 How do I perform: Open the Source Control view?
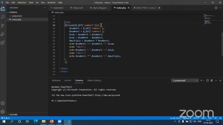pos(3,25)
